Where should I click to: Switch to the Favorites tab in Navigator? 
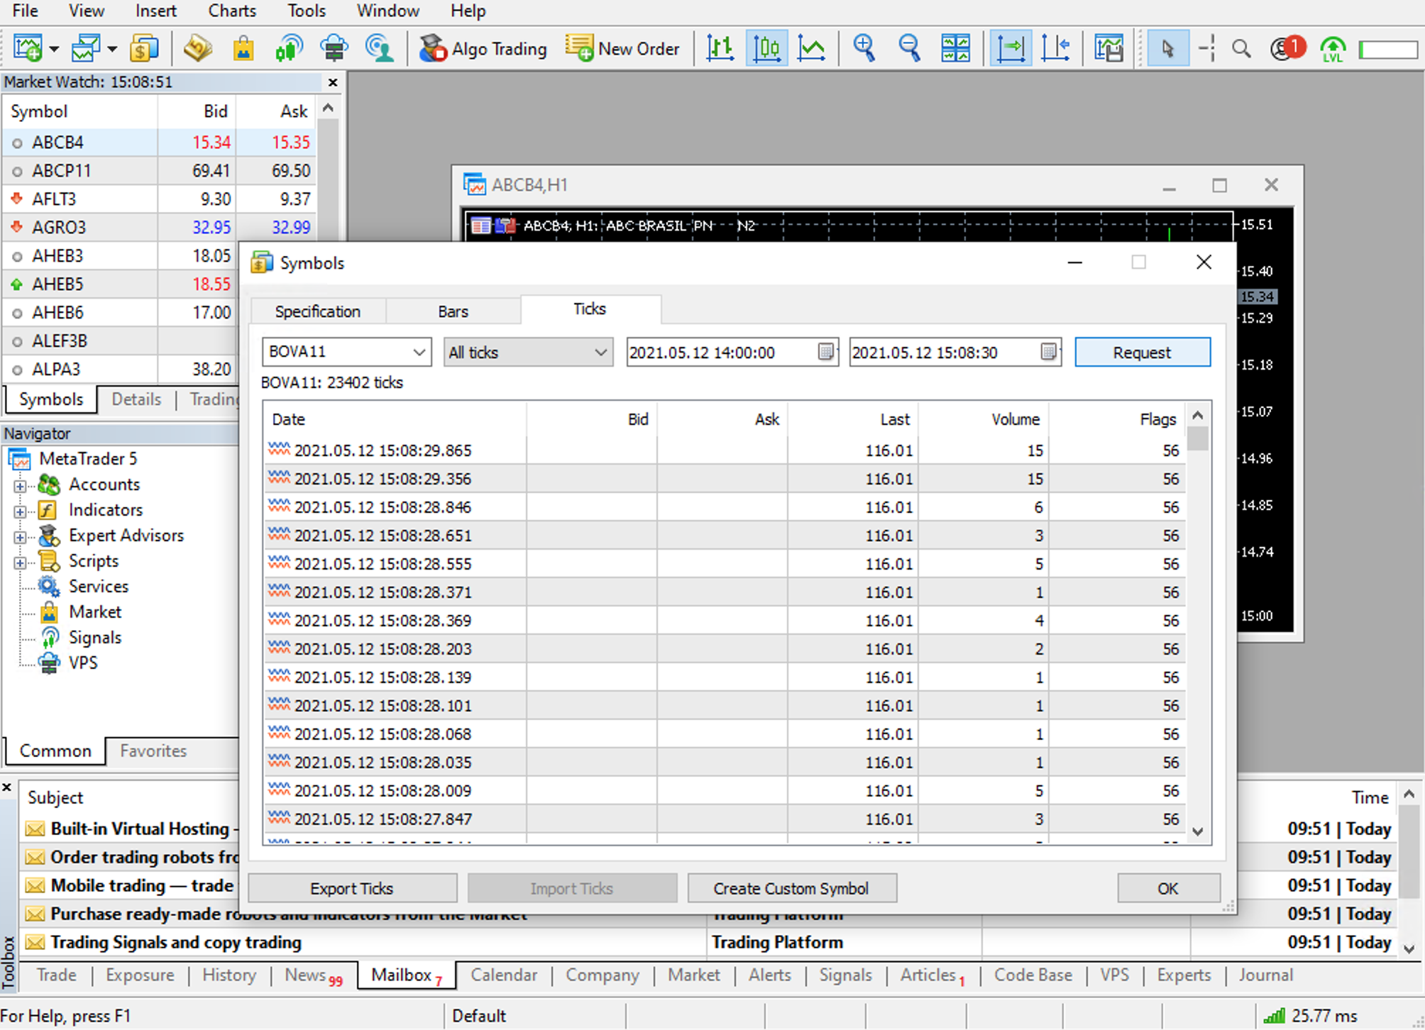coord(153,751)
